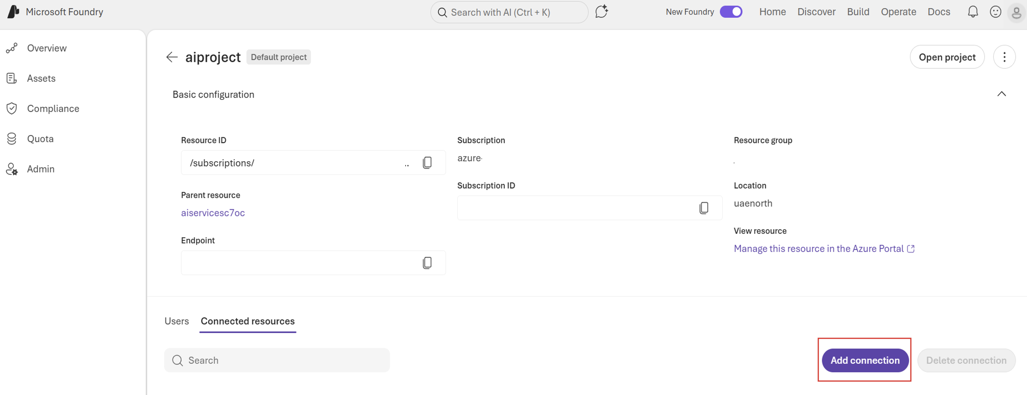Collapse the Basic configuration section

tap(1002, 94)
